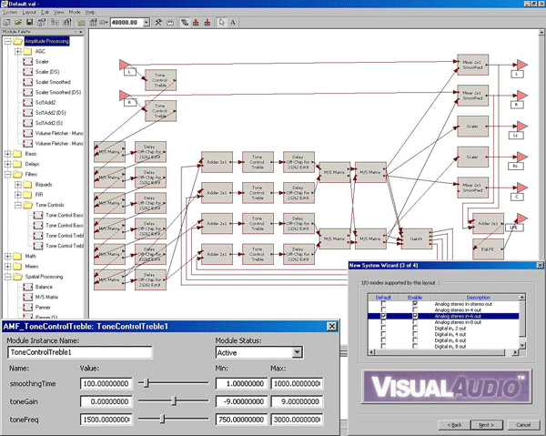Toggle Enable for Digital in, 6 out
The height and width of the screenshot is (436, 546).
415,340
